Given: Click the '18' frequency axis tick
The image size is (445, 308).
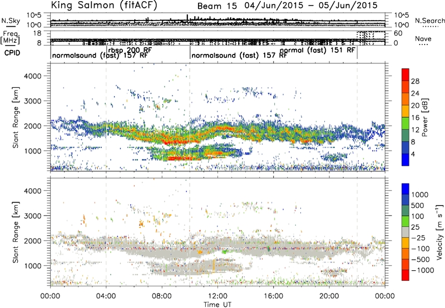Looking at the screenshot, I should coord(37,33).
